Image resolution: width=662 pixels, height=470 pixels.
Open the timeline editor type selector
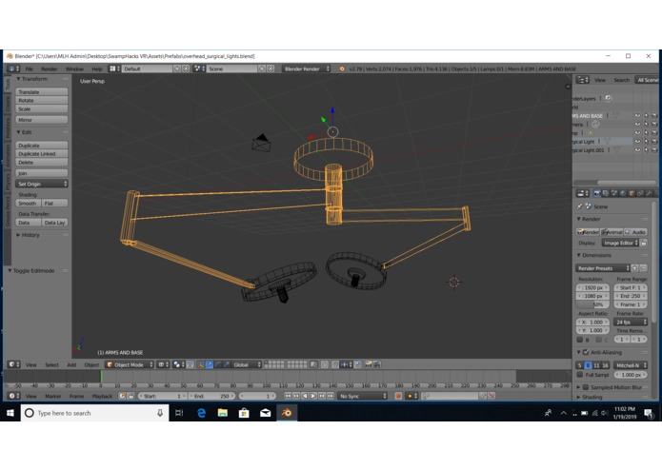pos(13,396)
